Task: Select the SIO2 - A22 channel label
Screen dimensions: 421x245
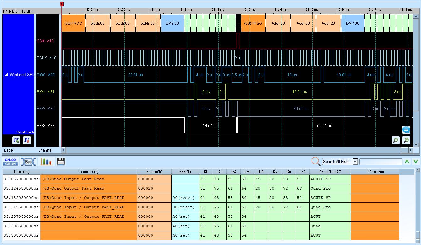Action: click(45, 108)
